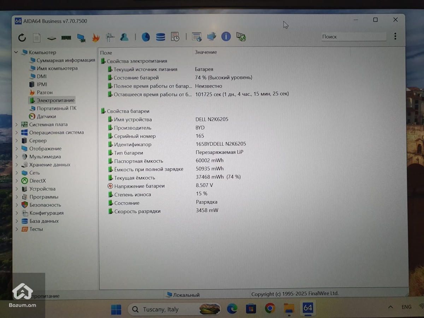Expand the Мультимедиа tree node
Screen dimensions: 424x318
coord(16,157)
